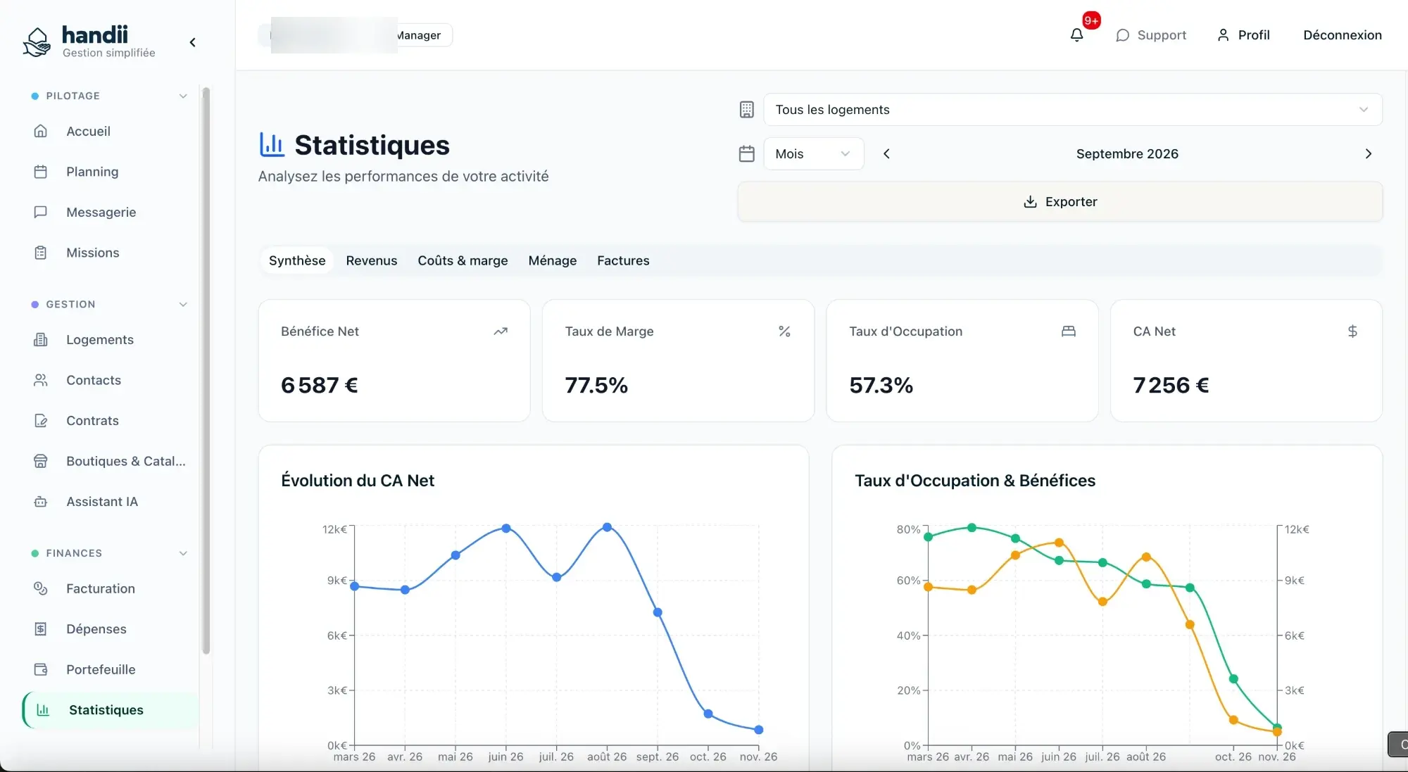Screen dimensions: 1408x772
Task: Switch to the Factures tab
Action: 623,260
